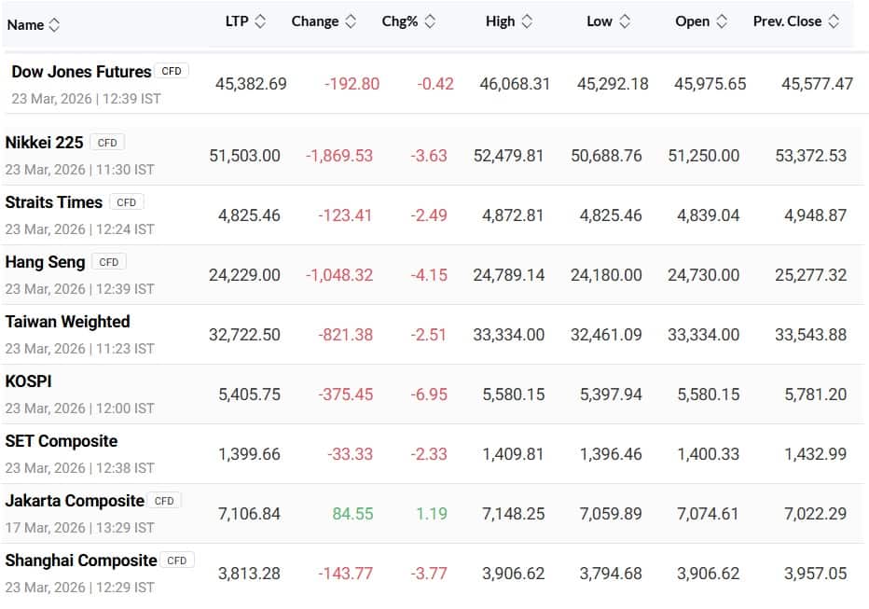
Task: Sort by Change column arrows
Action: pyautogui.click(x=351, y=21)
